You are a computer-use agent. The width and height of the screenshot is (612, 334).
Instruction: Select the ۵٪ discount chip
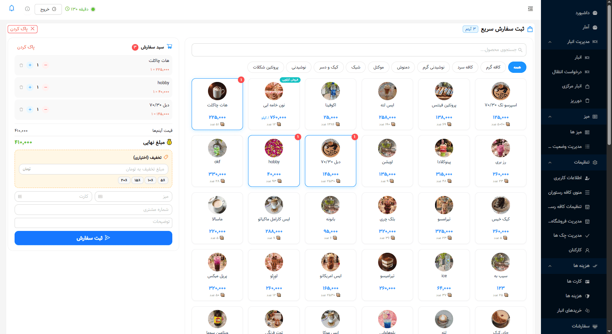coord(163,180)
